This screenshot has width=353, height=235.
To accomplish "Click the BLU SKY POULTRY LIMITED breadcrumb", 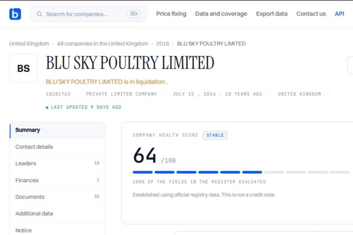I will point(211,44).
